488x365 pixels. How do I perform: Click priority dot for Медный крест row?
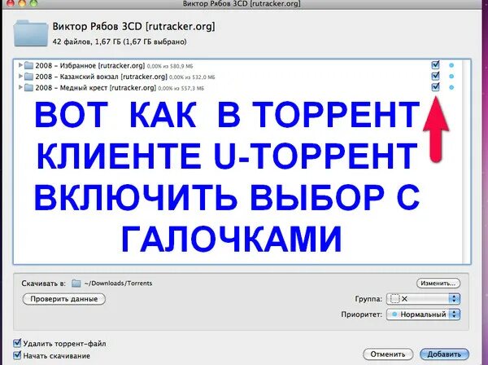451,88
